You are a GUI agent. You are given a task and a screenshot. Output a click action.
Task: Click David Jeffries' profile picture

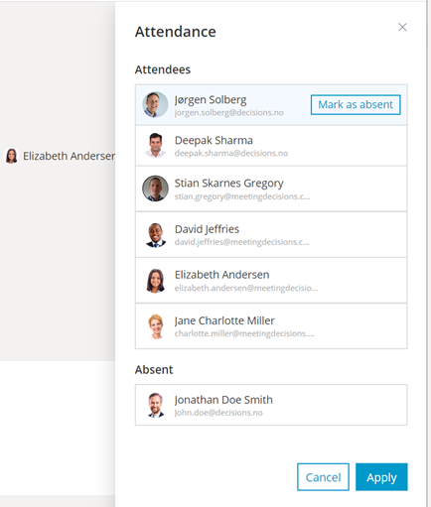coord(155,235)
